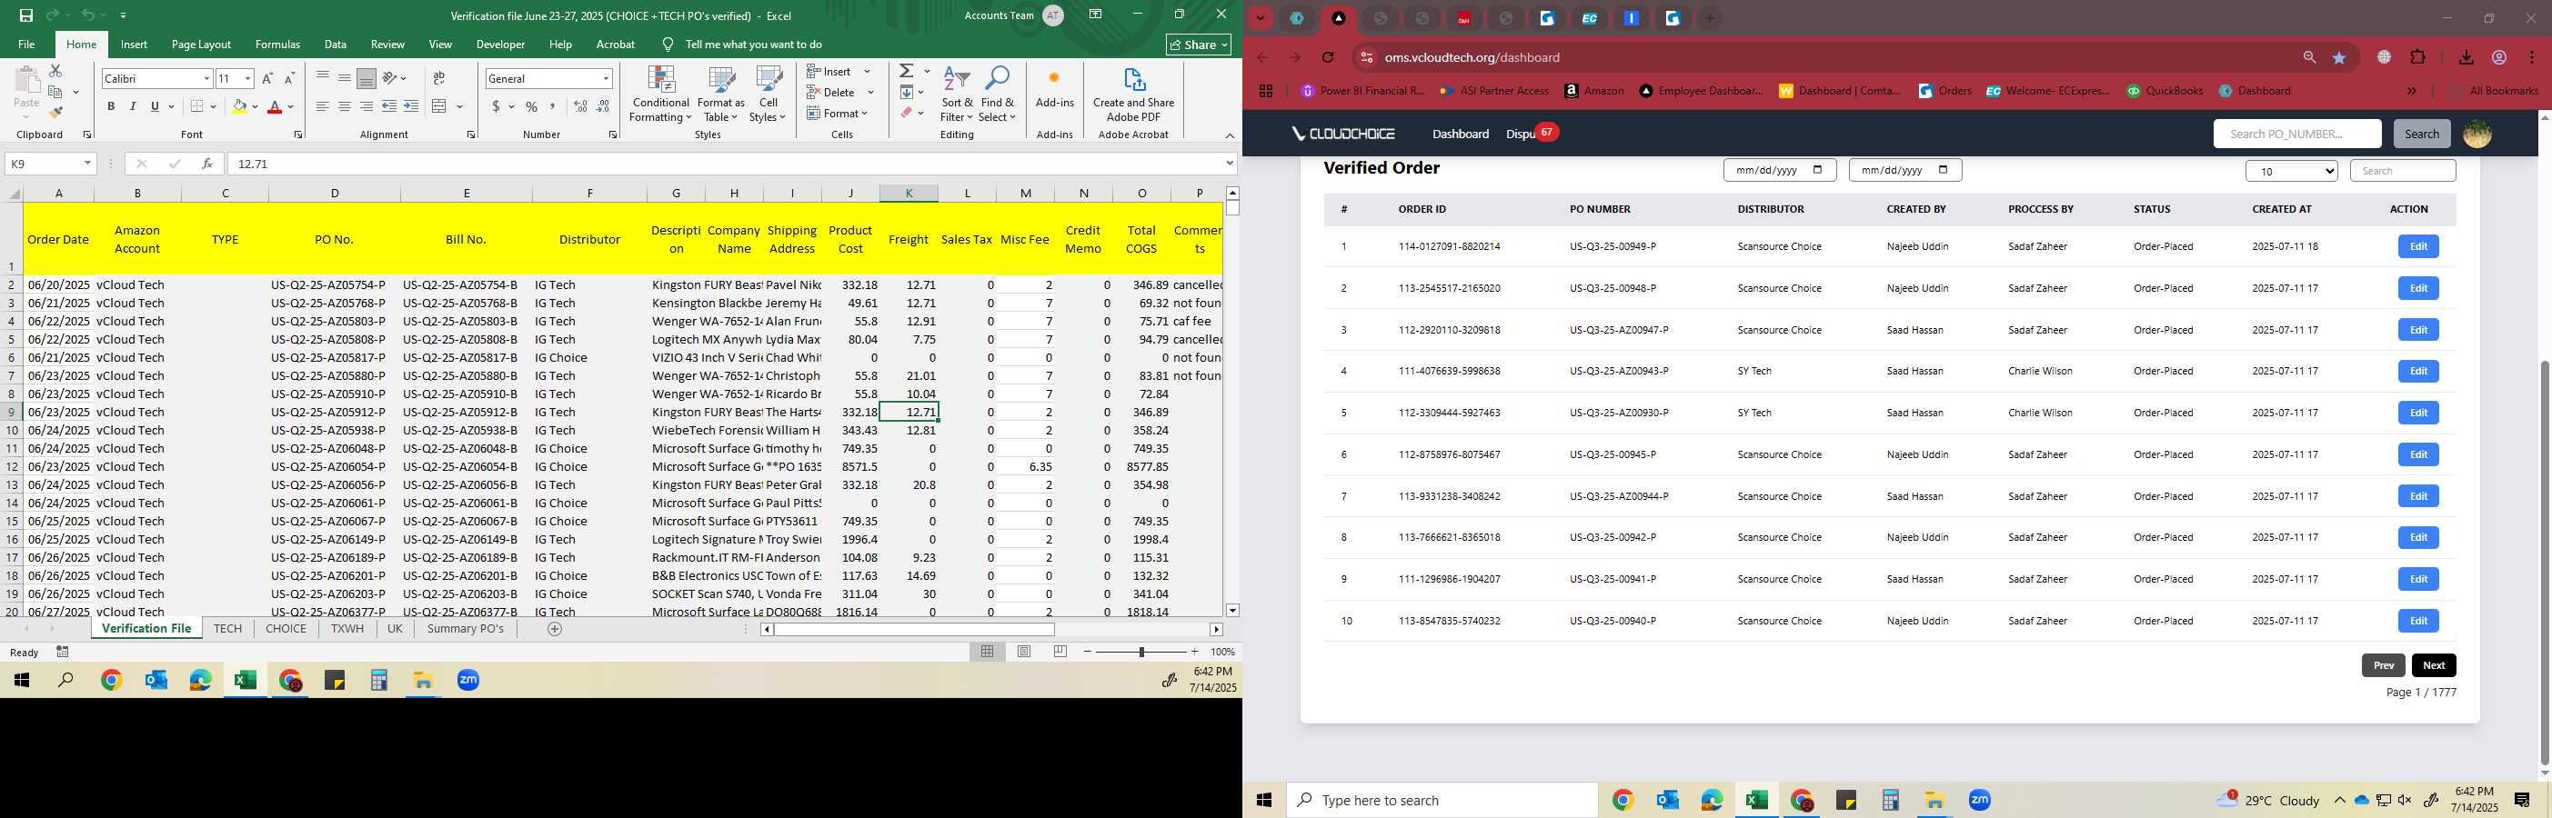Click the Share button in Excel
Image resolution: width=2552 pixels, height=818 pixels.
point(1199,45)
